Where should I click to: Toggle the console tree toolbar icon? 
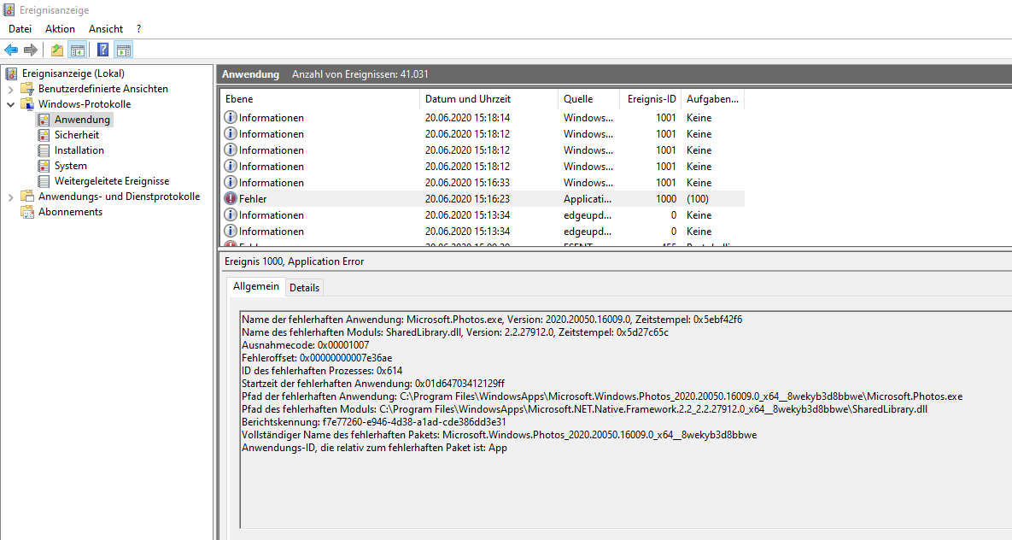(x=78, y=50)
